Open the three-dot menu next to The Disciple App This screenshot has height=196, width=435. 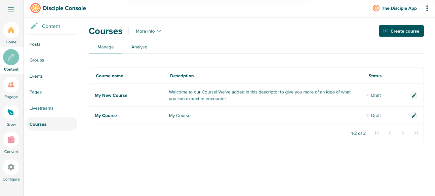(427, 8)
